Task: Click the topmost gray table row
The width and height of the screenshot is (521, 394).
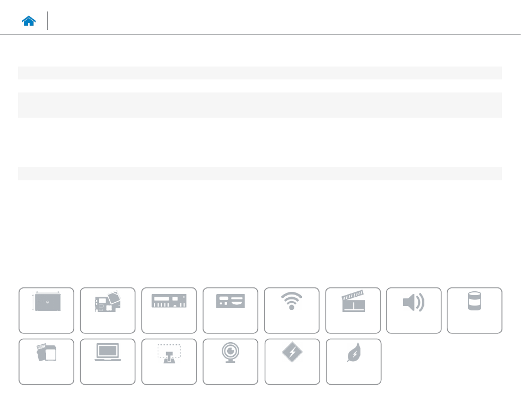Action: tap(260, 73)
